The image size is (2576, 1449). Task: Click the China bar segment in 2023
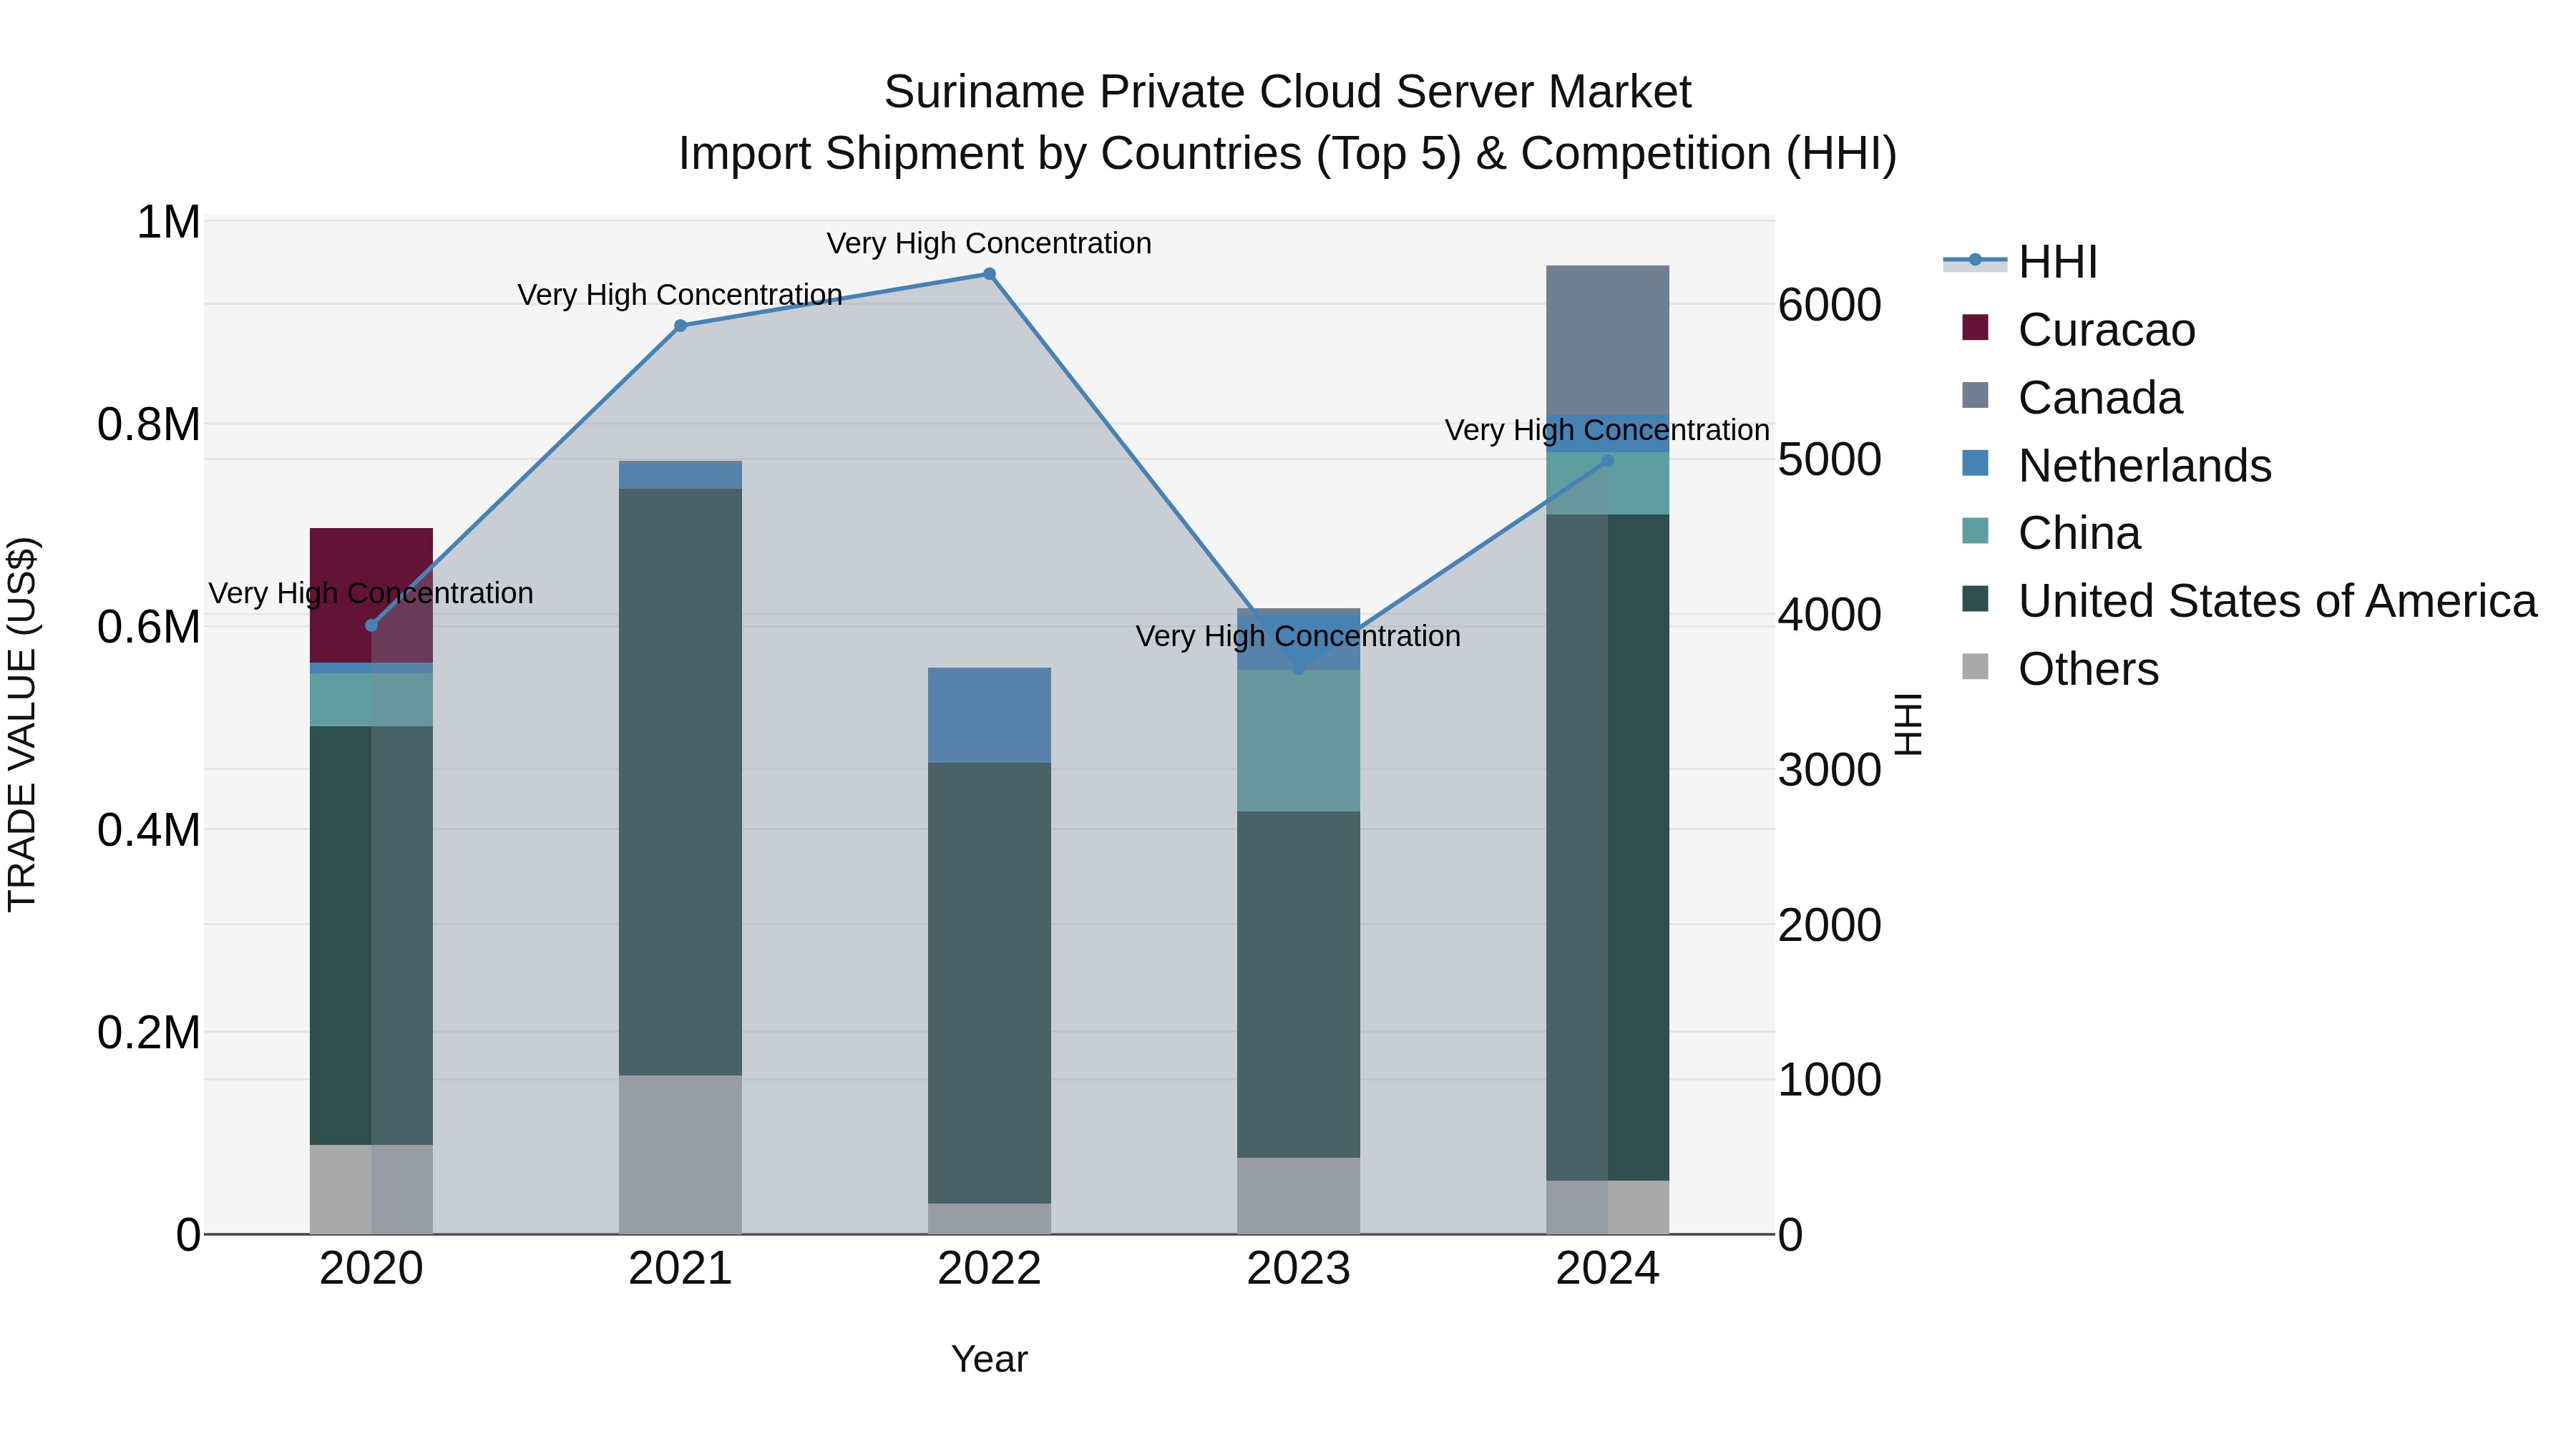click(1298, 740)
